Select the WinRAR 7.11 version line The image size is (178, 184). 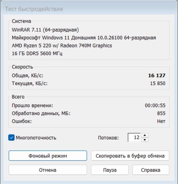45,30
